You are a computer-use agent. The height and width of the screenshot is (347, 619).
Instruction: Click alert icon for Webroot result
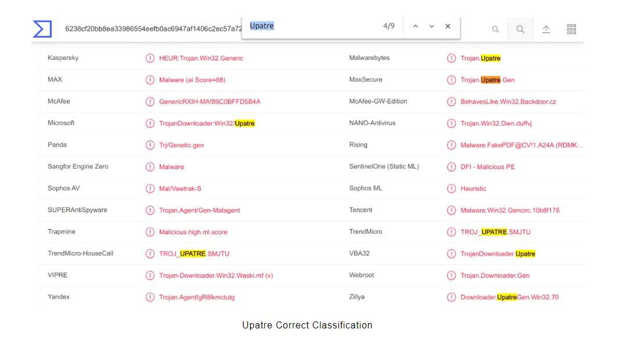(451, 275)
